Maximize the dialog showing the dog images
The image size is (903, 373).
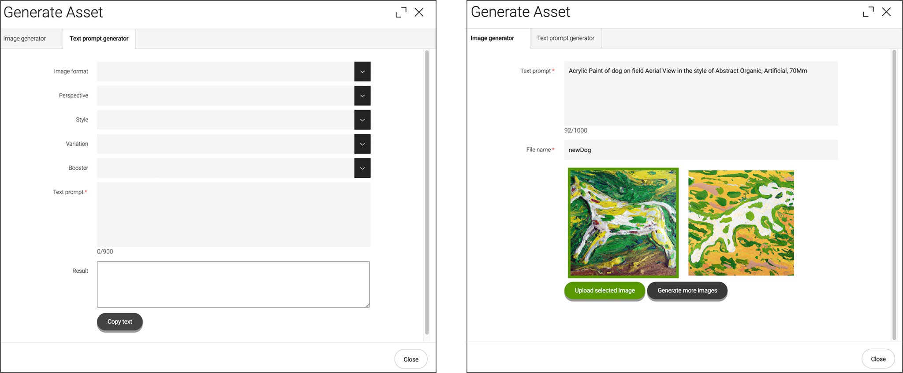pyautogui.click(x=868, y=12)
